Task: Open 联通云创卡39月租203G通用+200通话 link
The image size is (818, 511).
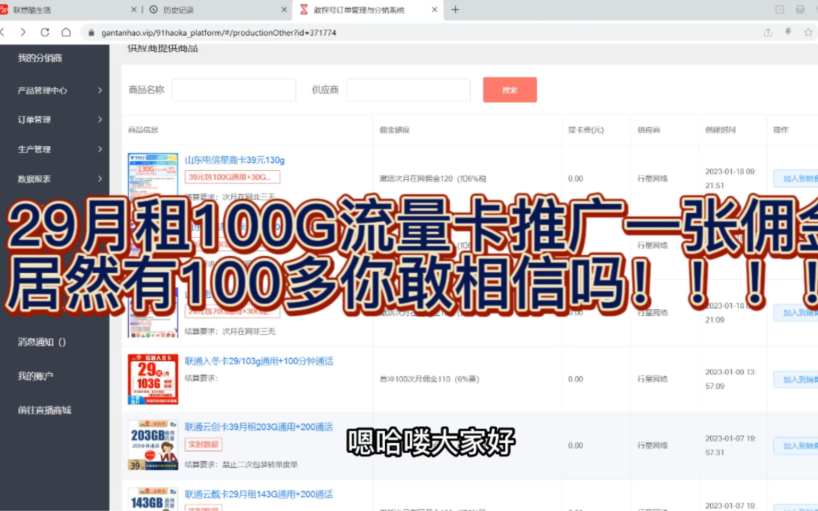Action: coord(259,427)
